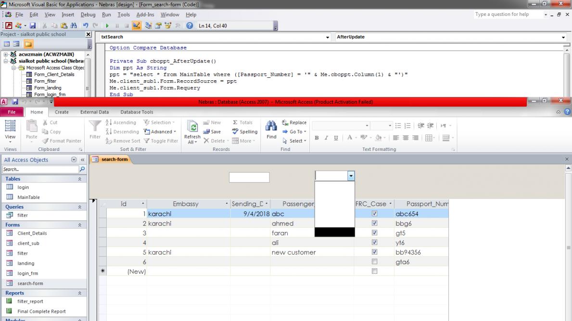
Task: Toggle FRC_Case checkbox for new customer row
Action: [x=374, y=252]
